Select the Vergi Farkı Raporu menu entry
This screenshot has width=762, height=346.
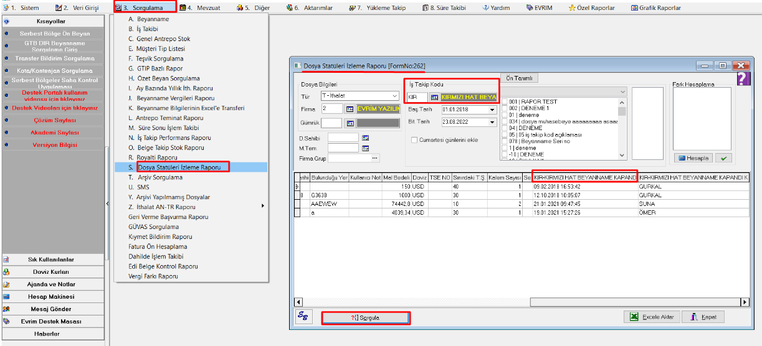(x=154, y=276)
